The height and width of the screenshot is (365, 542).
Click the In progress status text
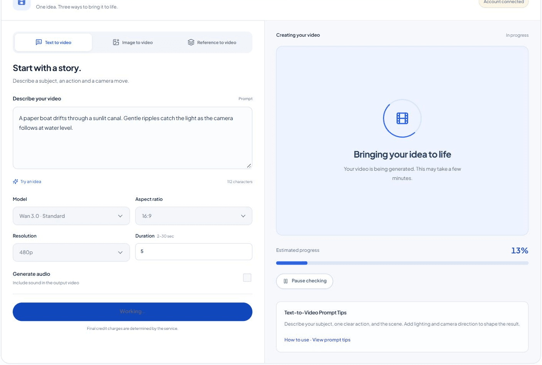[517, 35]
